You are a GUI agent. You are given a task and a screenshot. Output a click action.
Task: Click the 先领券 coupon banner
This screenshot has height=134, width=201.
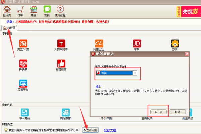click(x=189, y=12)
